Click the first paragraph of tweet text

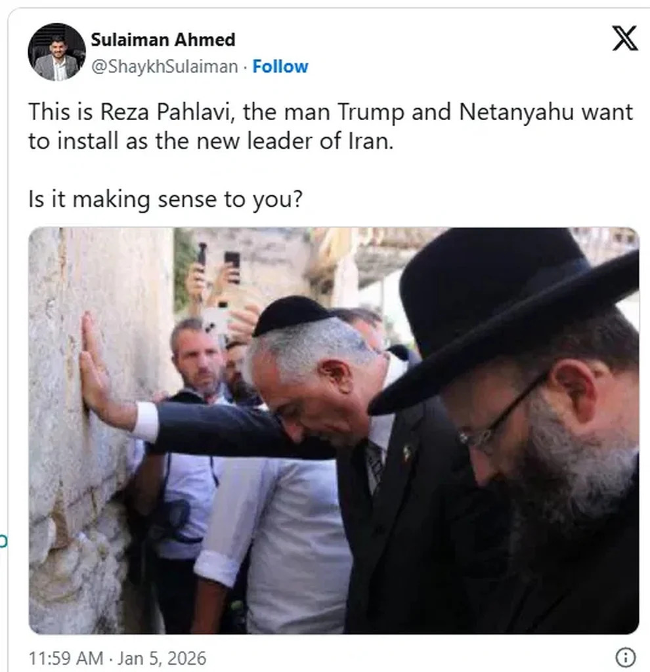coord(330,127)
